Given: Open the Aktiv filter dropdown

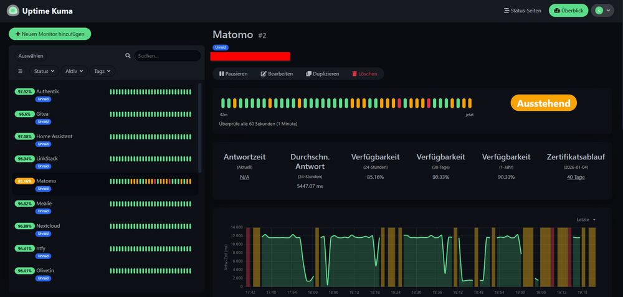Looking at the screenshot, I should coord(74,71).
